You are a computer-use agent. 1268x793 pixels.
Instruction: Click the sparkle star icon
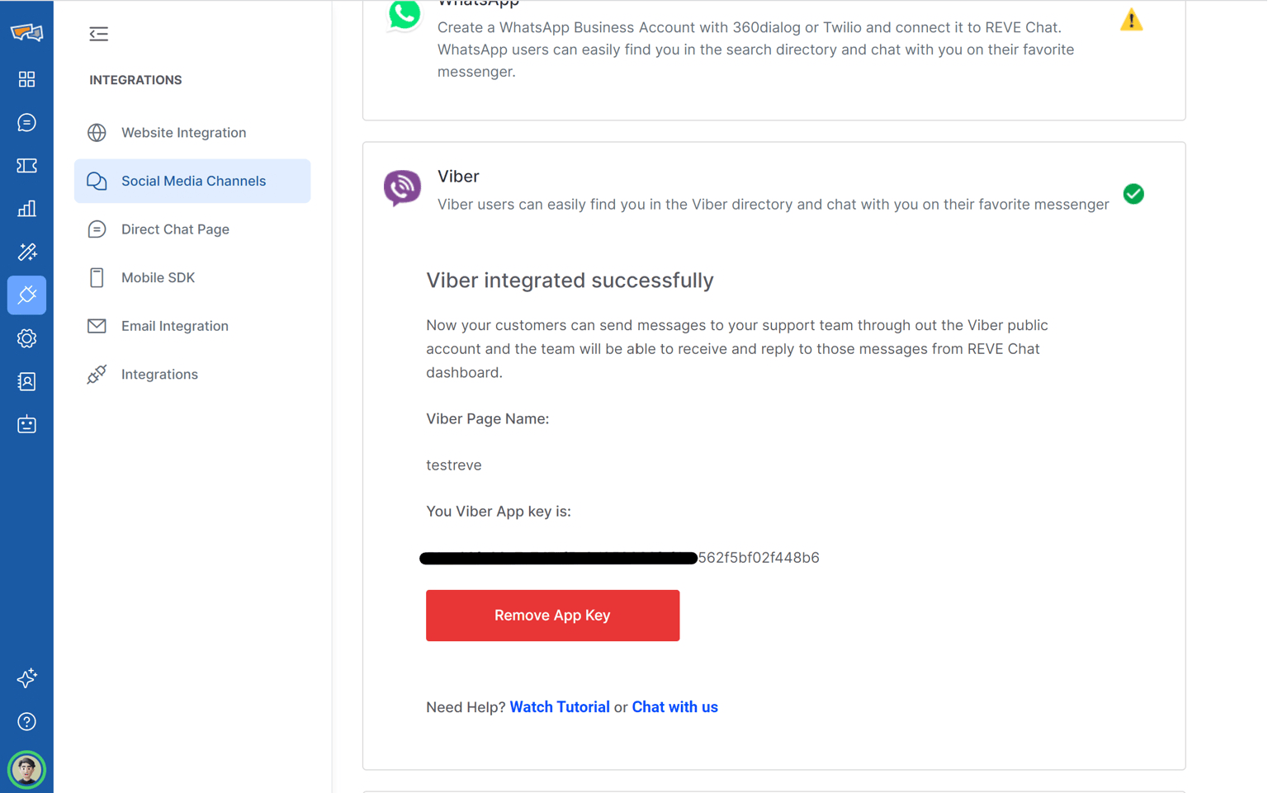26,678
